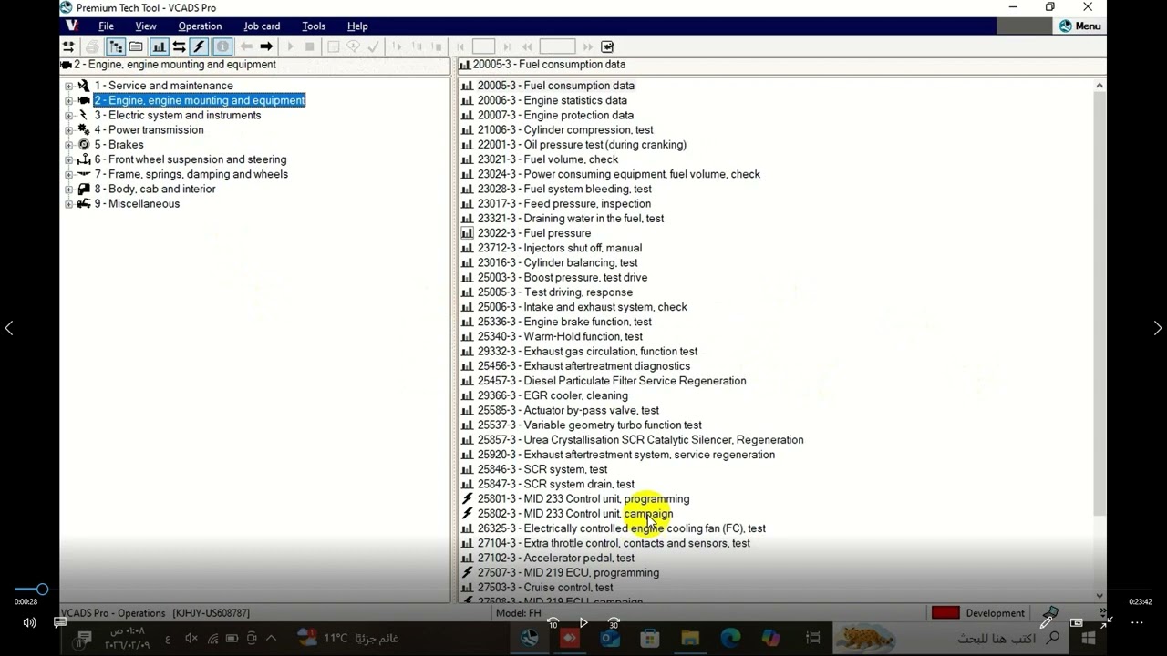Open the Job card menu
The height and width of the screenshot is (656, 1167).
262,26
